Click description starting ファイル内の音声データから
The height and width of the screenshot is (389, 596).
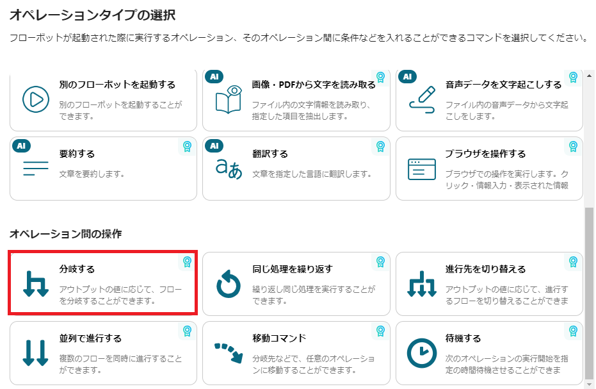coord(506,110)
